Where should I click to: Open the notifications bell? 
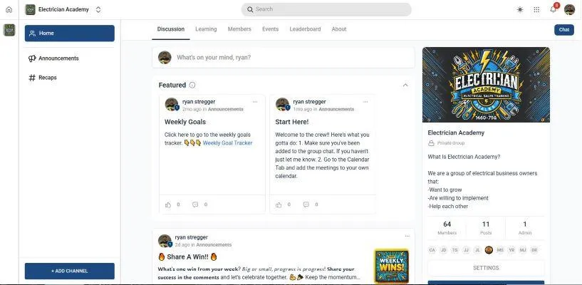[553, 10]
